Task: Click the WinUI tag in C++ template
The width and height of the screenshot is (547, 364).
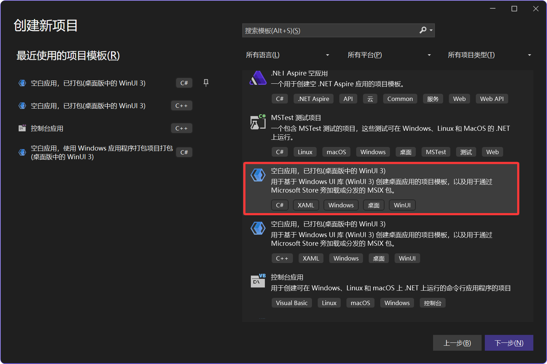Action: [x=407, y=258]
